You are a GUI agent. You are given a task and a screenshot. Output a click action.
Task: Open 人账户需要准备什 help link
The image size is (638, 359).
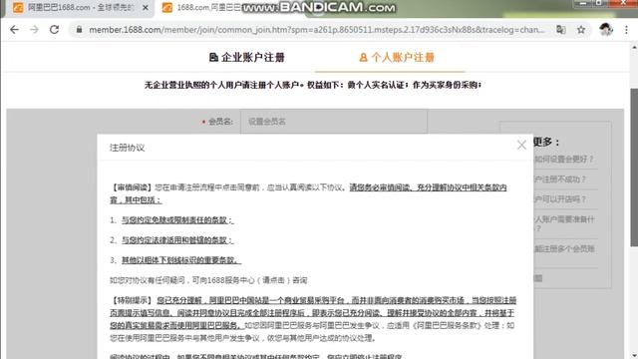click(x=564, y=223)
